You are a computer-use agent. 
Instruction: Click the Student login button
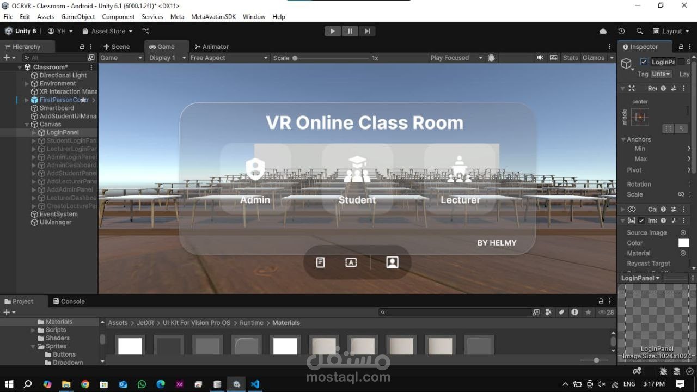pyautogui.click(x=357, y=178)
